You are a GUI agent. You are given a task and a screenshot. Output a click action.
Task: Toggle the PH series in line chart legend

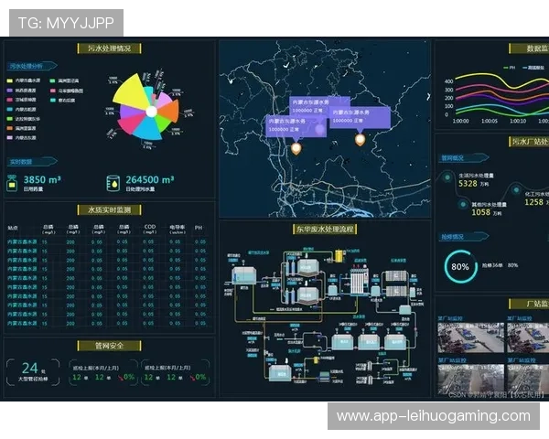click(506, 67)
